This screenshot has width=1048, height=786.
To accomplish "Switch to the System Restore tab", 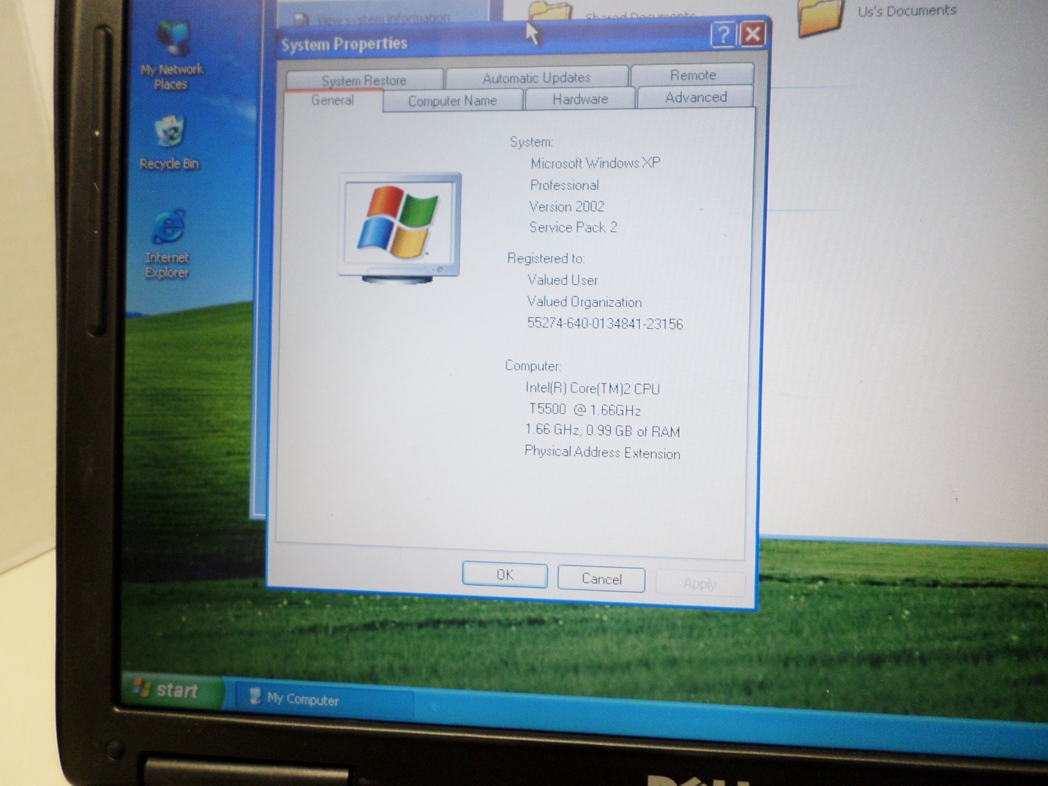I will (x=364, y=80).
